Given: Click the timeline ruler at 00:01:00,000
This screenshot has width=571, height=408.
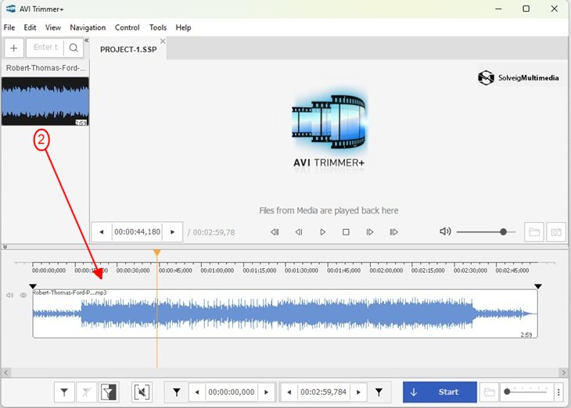Looking at the screenshot, I should click(x=217, y=270).
